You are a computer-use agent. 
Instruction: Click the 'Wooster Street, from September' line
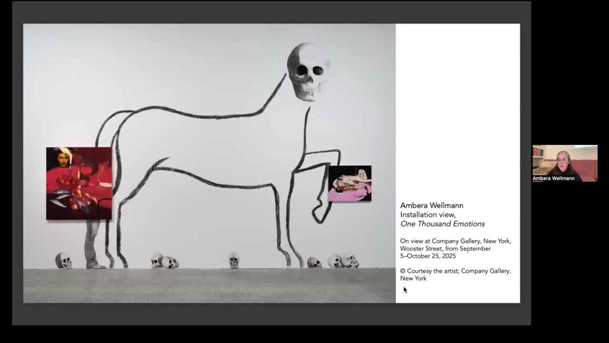point(445,249)
